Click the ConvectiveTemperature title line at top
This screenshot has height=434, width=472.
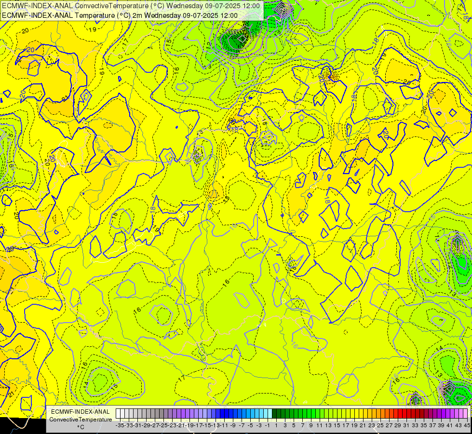coord(131,5)
